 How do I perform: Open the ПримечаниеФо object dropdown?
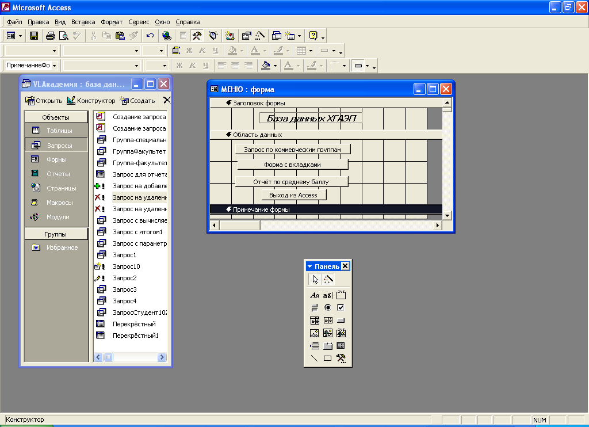coord(55,66)
